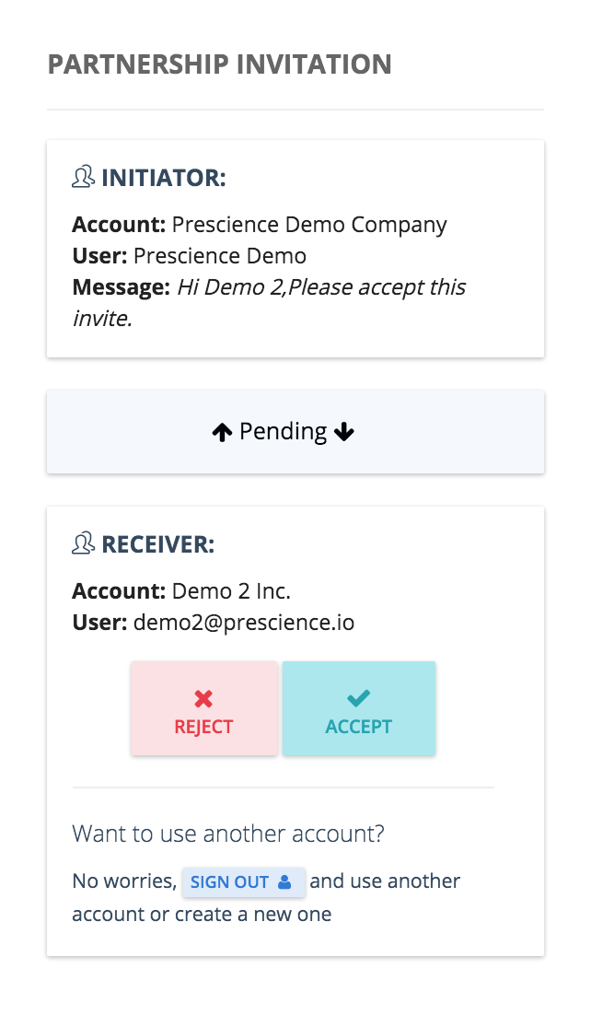Viewport: 591px width, 1015px height.
Task: Click the Partnership Invitation heading
Action: (x=219, y=64)
